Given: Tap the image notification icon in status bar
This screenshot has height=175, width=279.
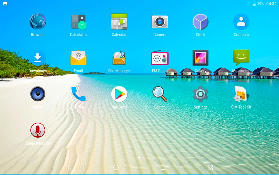Looking at the screenshot, I should (5, 4).
